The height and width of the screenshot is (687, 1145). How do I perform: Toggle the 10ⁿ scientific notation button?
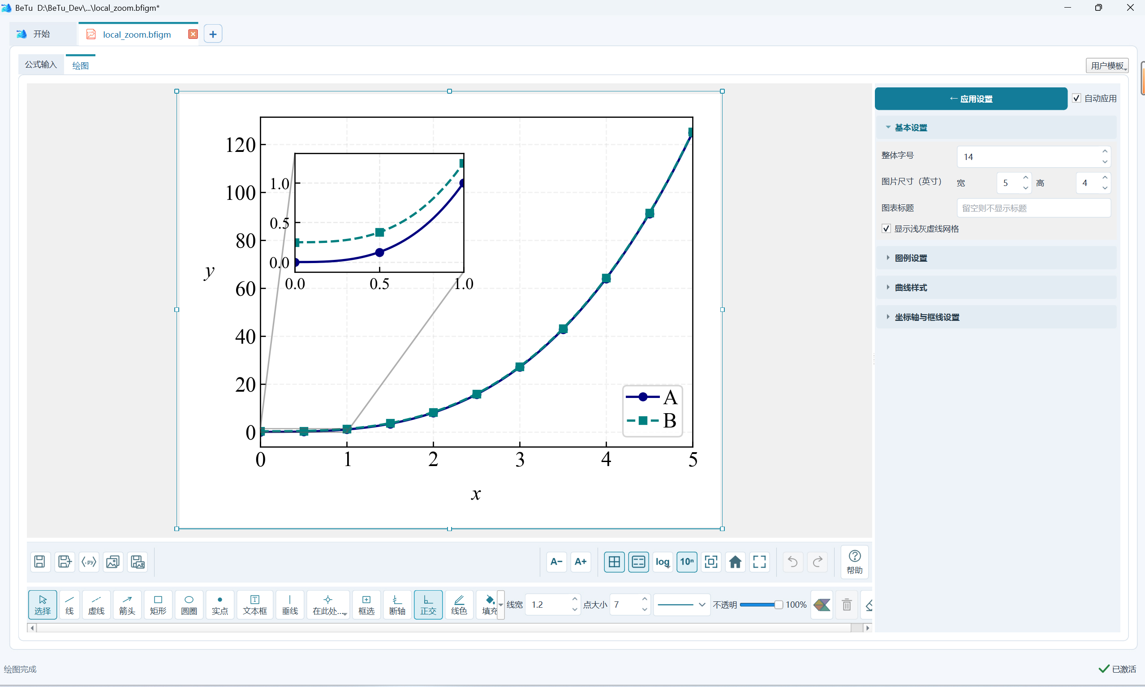pos(687,562)
